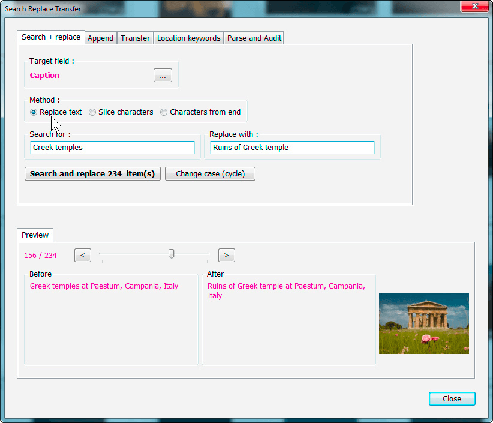Click the target field browse (...) button
This screenshot has height=423, width=493.
[x=163, y=76]
